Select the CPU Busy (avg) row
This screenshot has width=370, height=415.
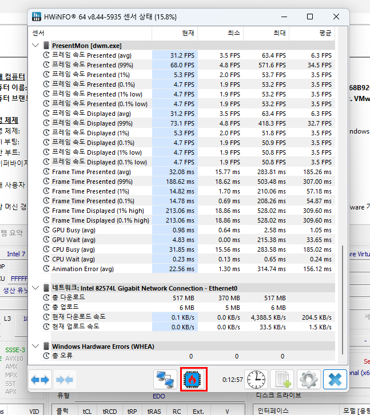pos(188,249)
